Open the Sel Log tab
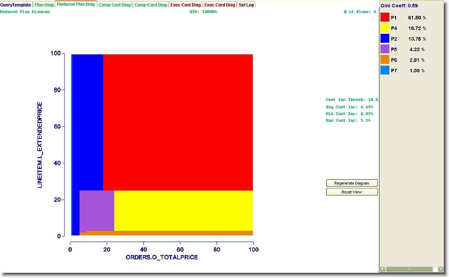Viewport: 449px width, 278px height. tap(246, 5)
